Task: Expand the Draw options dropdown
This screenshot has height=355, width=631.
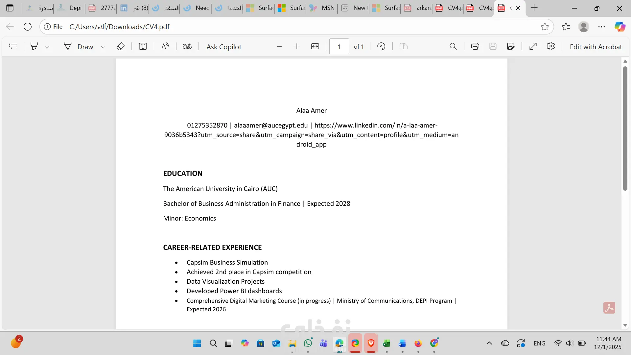Action: (103, 47)
